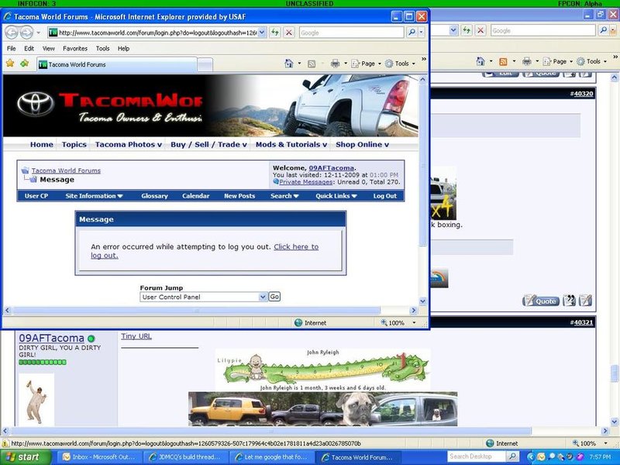
Task: Click post number #40321 link
Action: [x=582, y=322]
